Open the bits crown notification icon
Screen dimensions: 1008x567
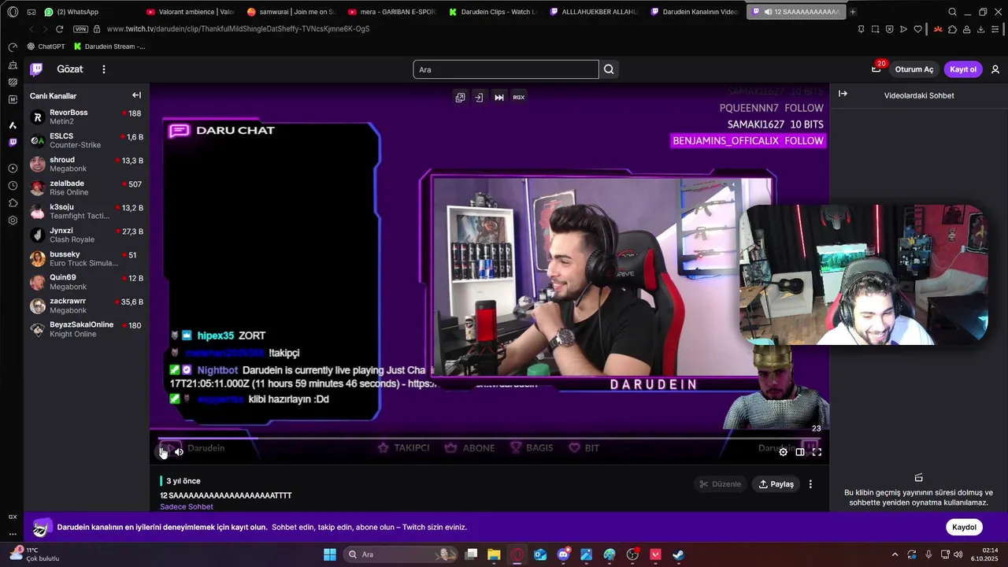tap(876, 69)
